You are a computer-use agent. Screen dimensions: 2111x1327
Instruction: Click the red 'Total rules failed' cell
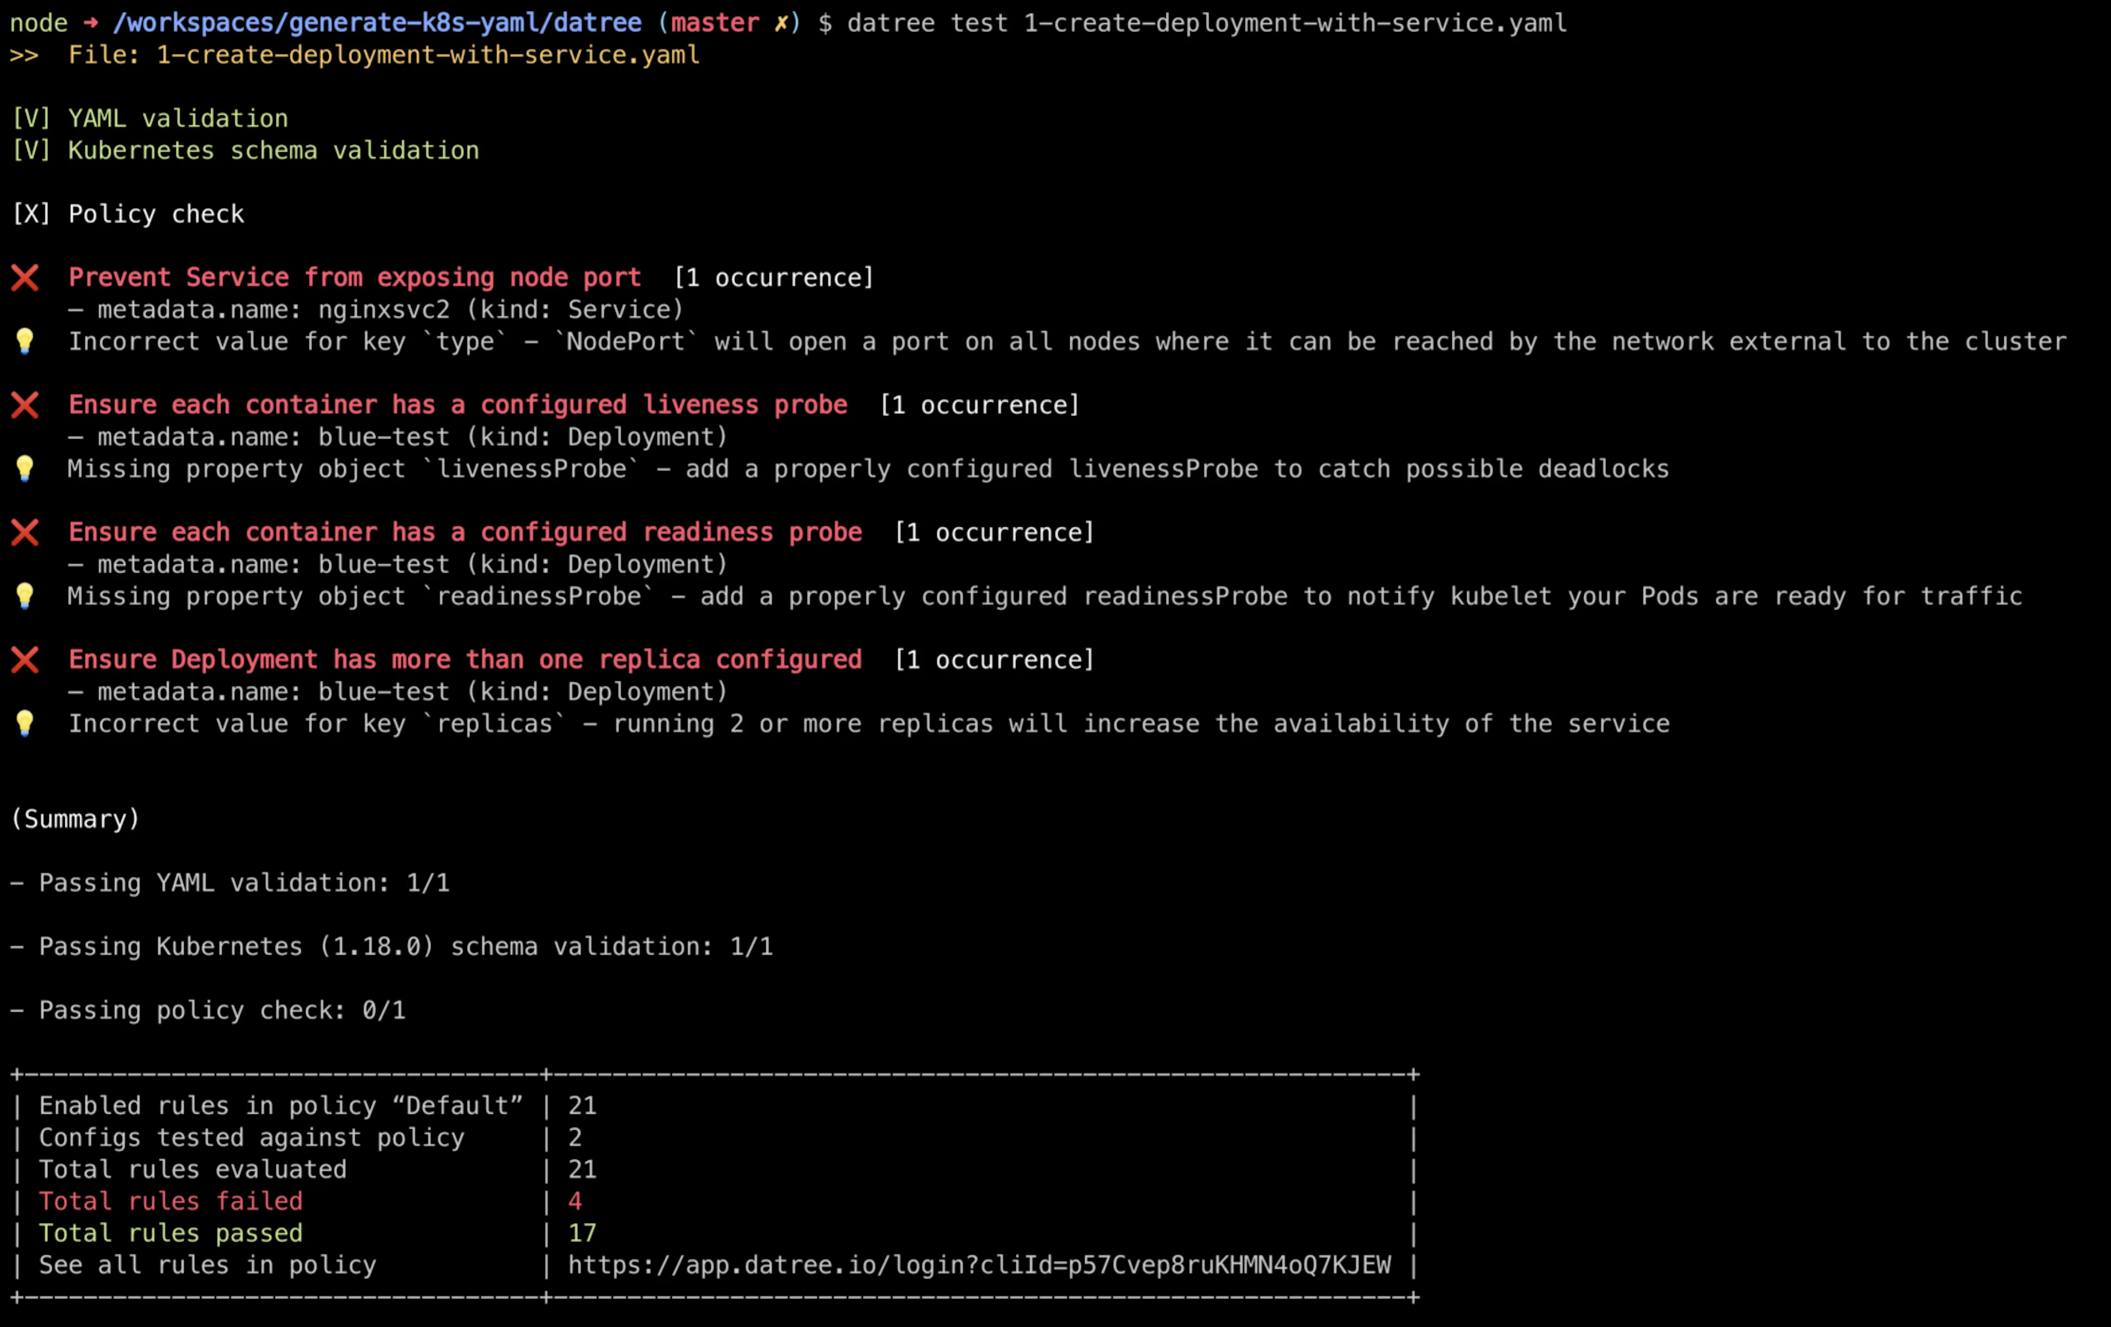[171, 1201]
